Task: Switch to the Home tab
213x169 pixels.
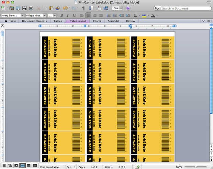Action: [10, 21]
